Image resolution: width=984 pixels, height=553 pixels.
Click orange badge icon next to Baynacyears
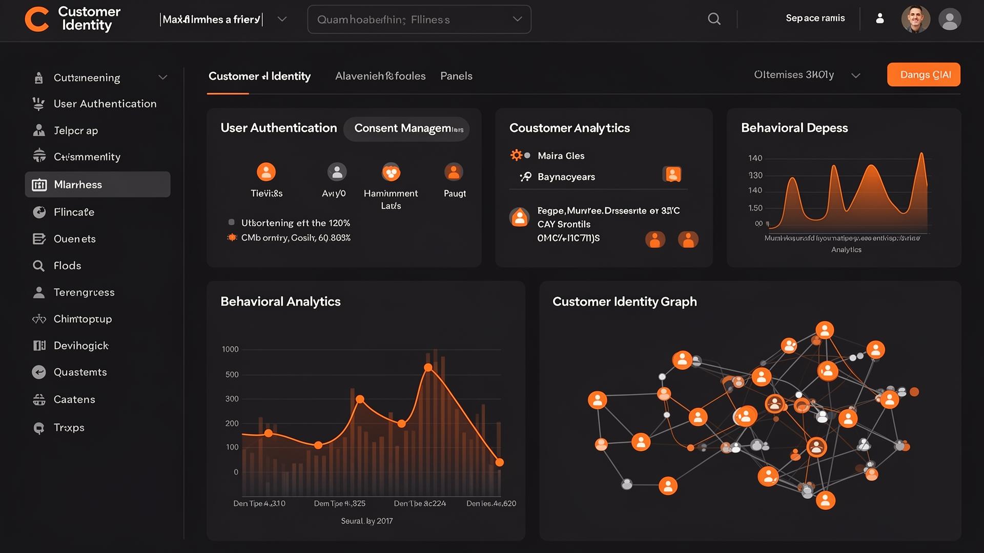672,175
